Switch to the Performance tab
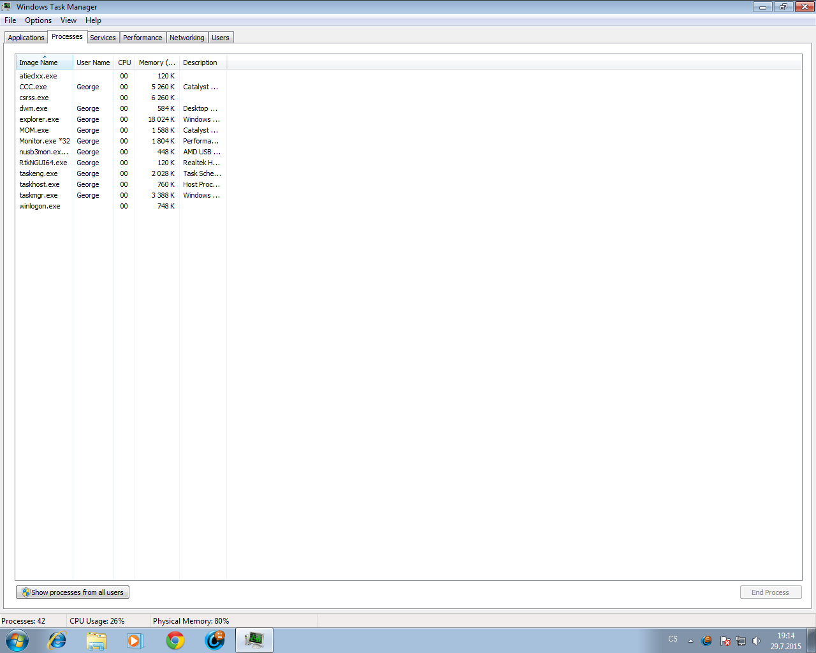 [x=143, y=38]
